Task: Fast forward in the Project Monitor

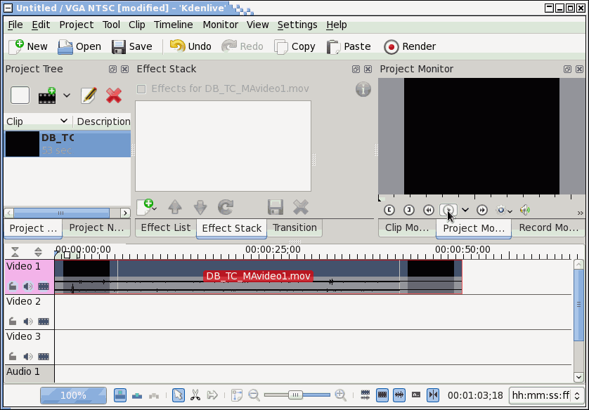Action: (482, 210)
